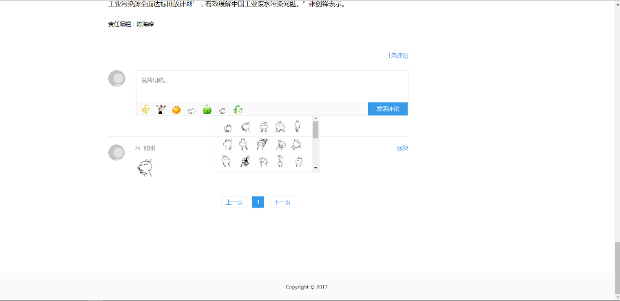
Task: Click the emoji panel scrollbar down arrow
Action: click(x=316, y=168)
